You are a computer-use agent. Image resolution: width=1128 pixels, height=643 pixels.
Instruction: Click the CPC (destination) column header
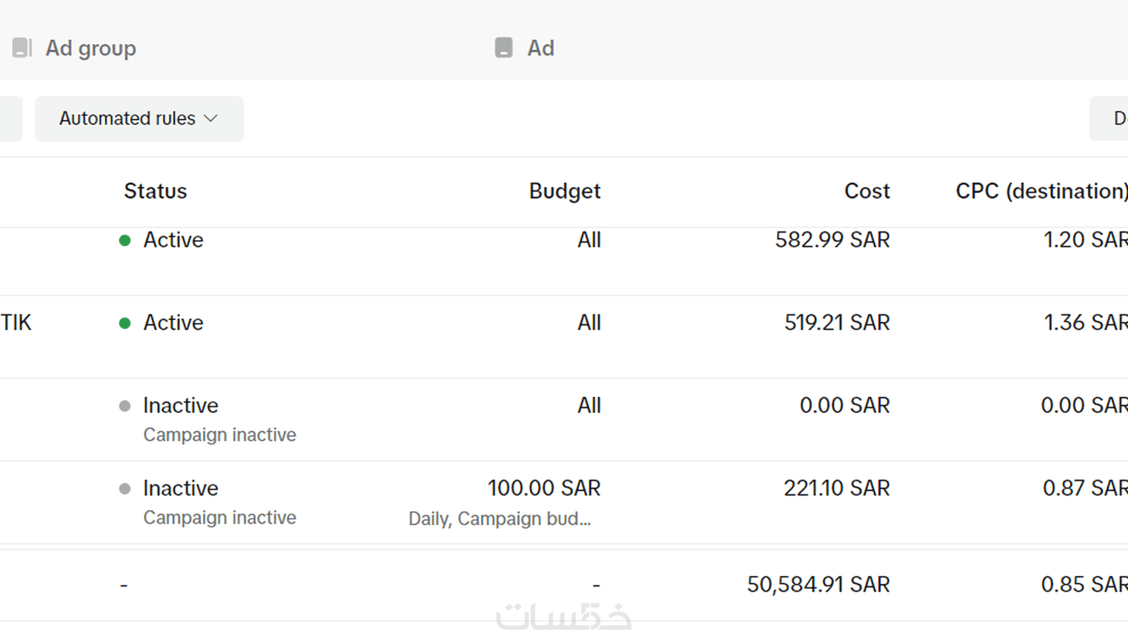[1040, 192]
